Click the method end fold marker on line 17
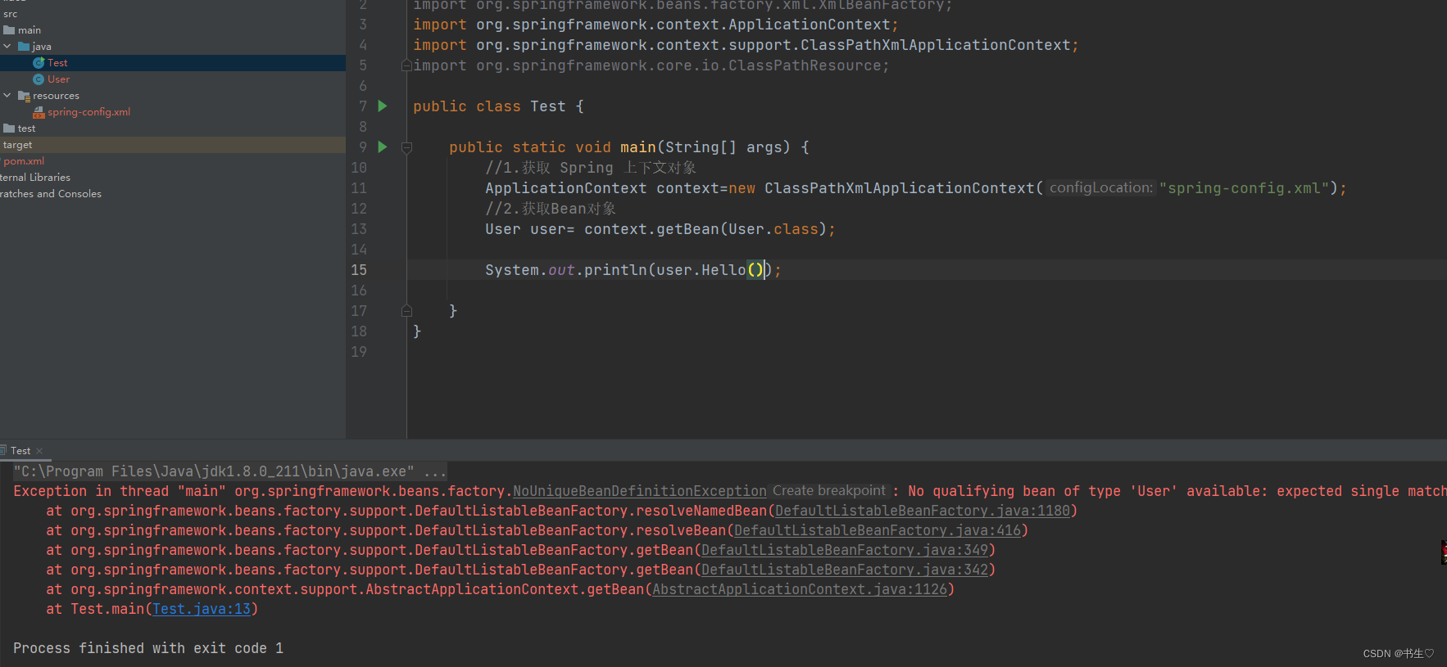1447x667 pixels. pos(406,311)
